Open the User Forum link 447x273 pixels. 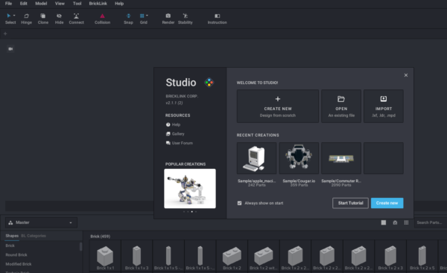[x=180, y=143]
